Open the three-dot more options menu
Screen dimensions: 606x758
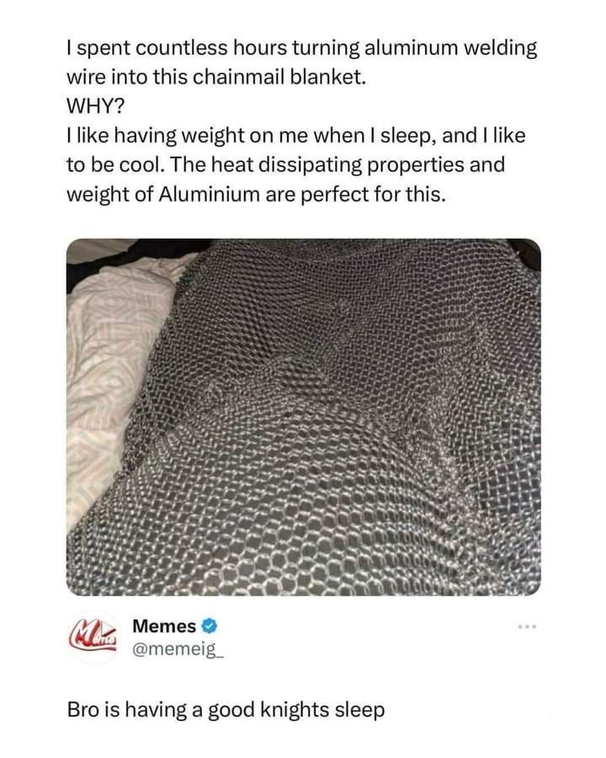click(527, 627)
